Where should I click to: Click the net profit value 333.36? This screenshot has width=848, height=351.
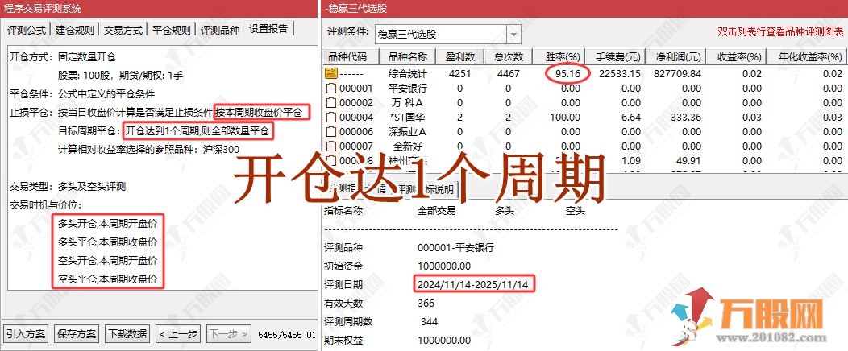point(687,118)
